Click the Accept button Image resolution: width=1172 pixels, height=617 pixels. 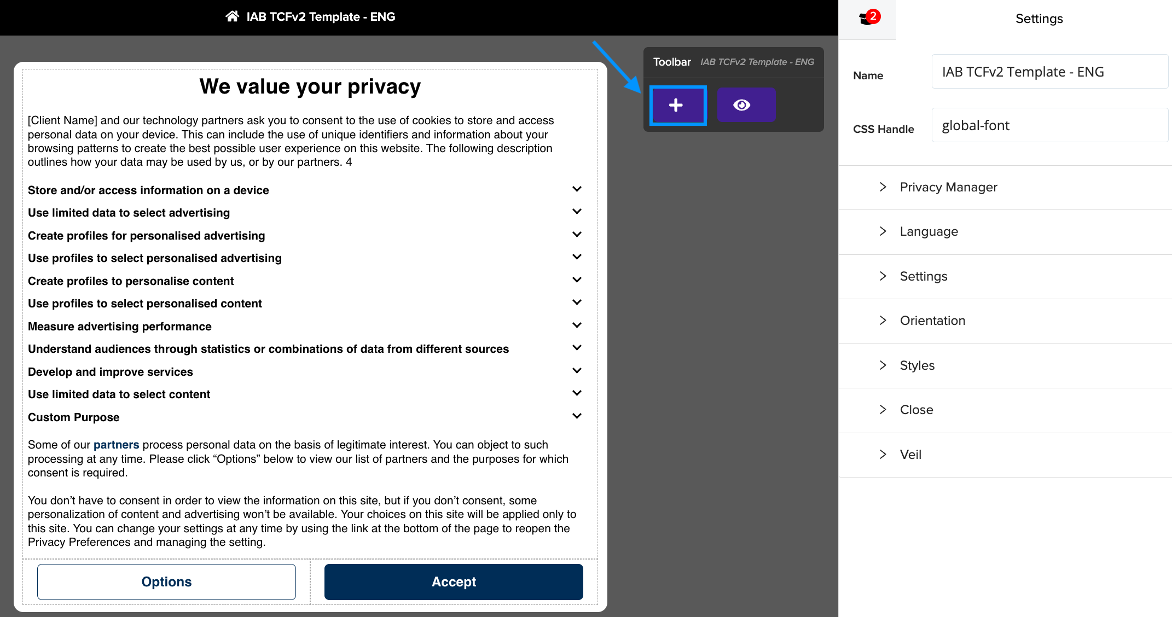pyautogui.click(x=454, y=582)
